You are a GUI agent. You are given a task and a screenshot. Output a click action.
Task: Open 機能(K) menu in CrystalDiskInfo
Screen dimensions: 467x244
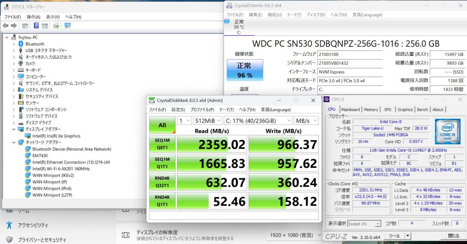click(x=275, y=15)
